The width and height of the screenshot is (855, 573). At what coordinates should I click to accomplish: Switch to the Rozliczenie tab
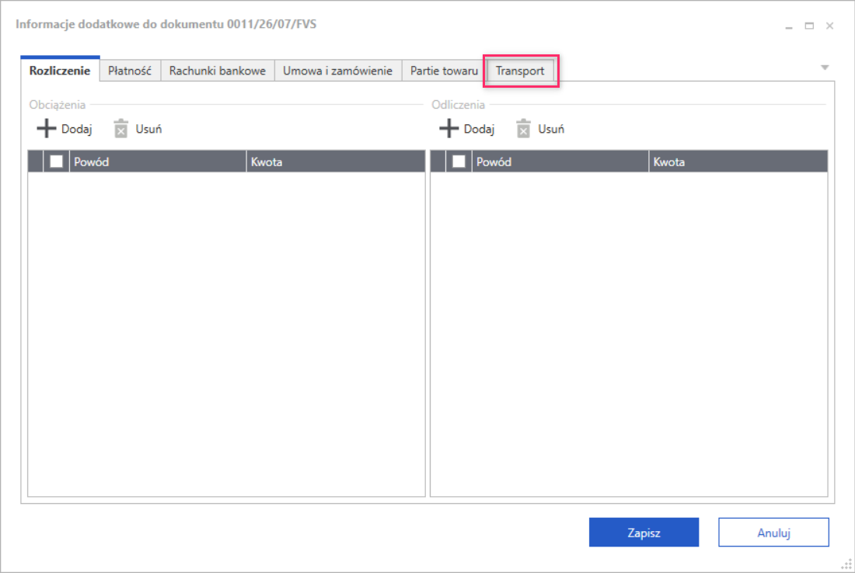coord(60,70)
